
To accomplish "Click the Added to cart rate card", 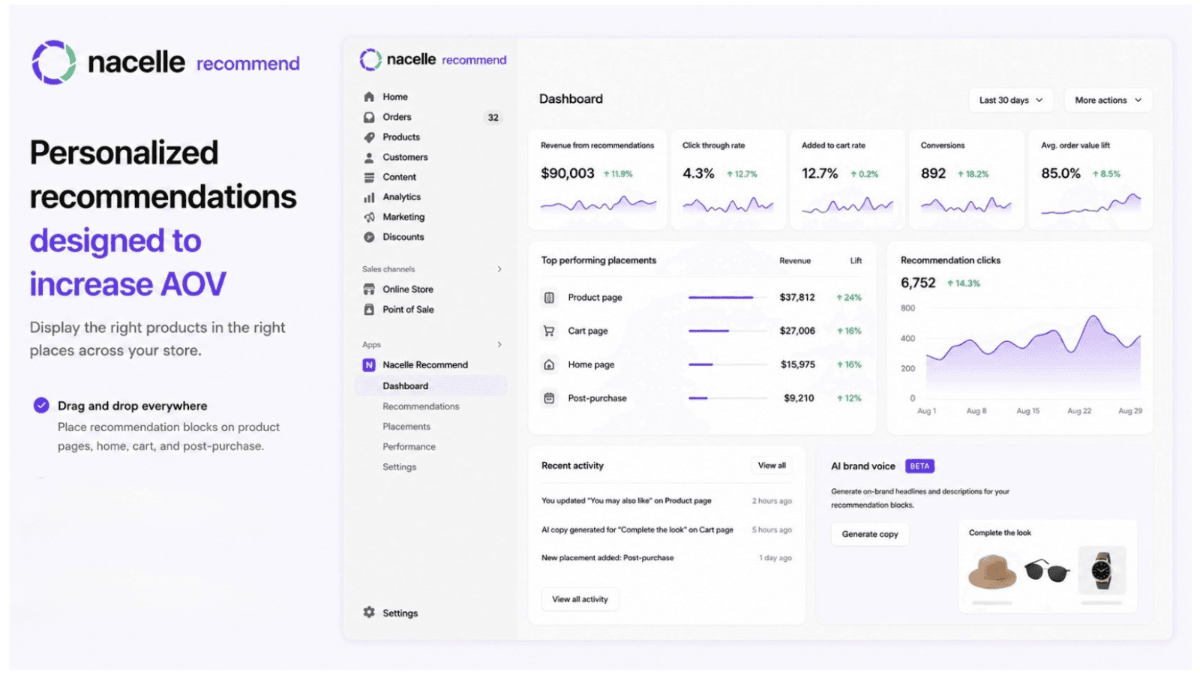I will (847, 179).
